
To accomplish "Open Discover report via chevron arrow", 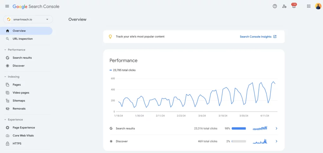I will (276, 141).
